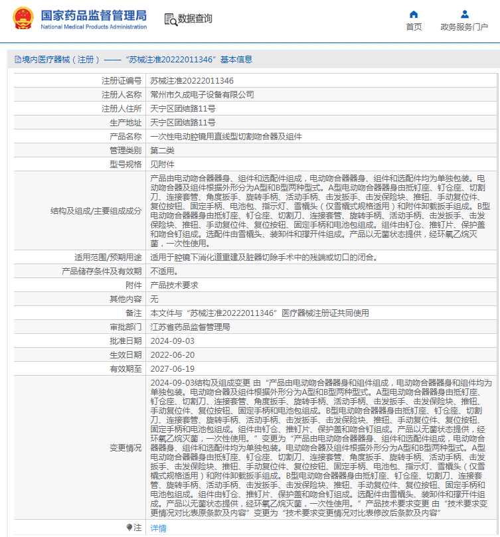500x537 pixels.
Task: Click the 有效期至 label
Action: [x=125, y=369]
